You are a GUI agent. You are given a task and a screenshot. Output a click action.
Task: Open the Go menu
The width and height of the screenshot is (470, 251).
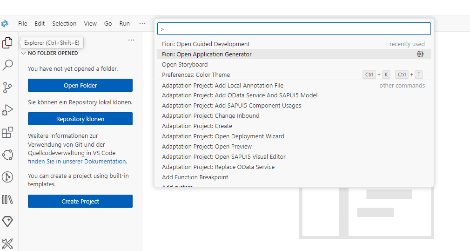pos(108,23)
